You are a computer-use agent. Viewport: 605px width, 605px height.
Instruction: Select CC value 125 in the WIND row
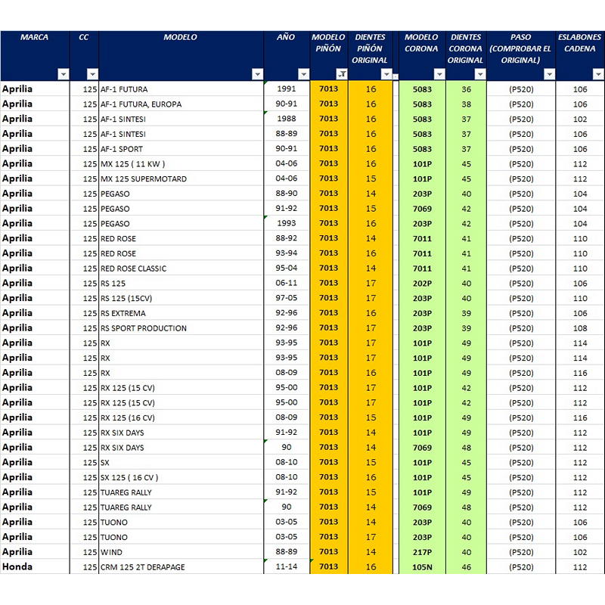pos(85,552)
